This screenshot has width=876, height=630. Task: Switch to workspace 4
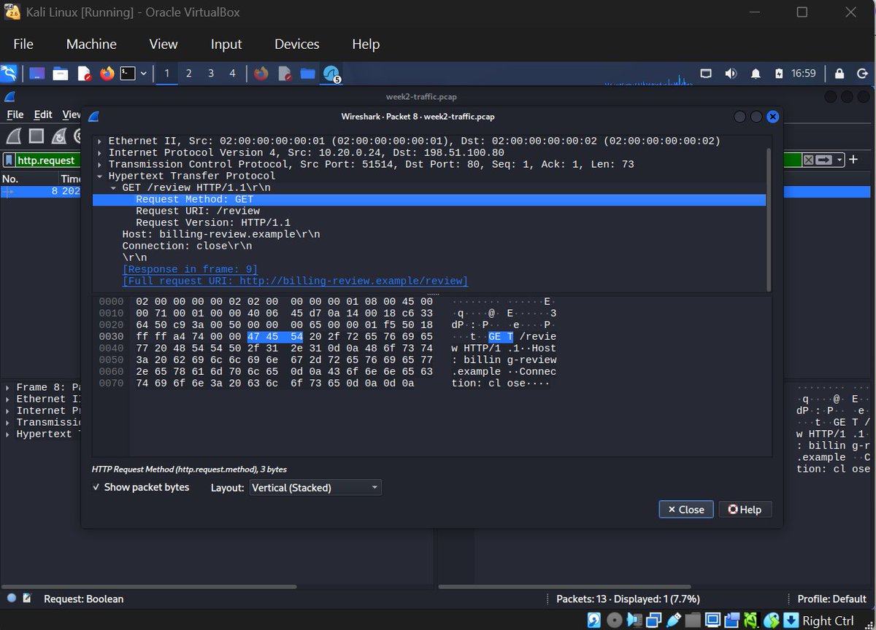point(232,74)
